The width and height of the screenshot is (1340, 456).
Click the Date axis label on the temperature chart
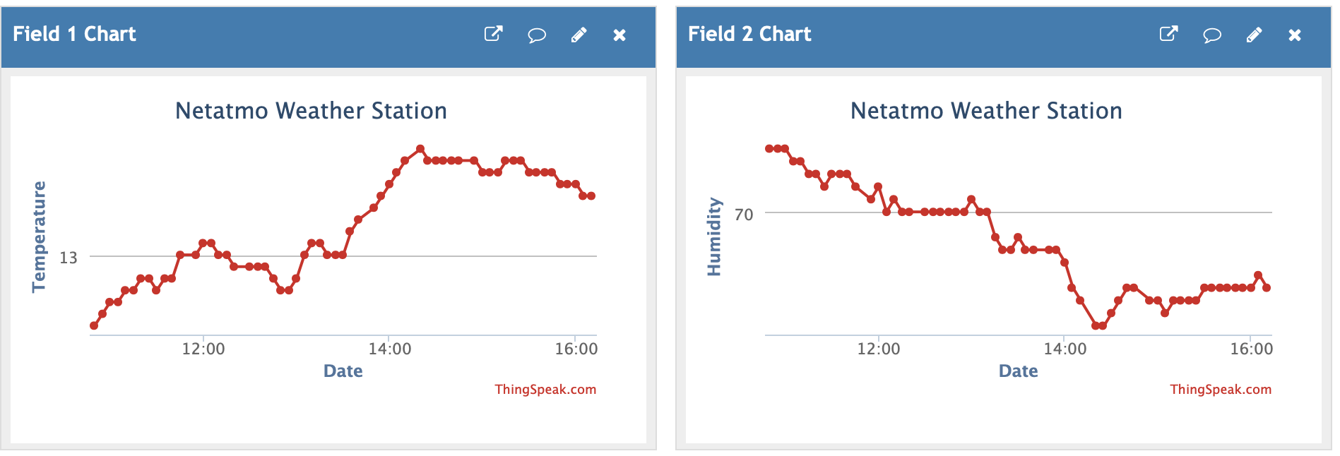pyautogui.click(x=343, y=371)
